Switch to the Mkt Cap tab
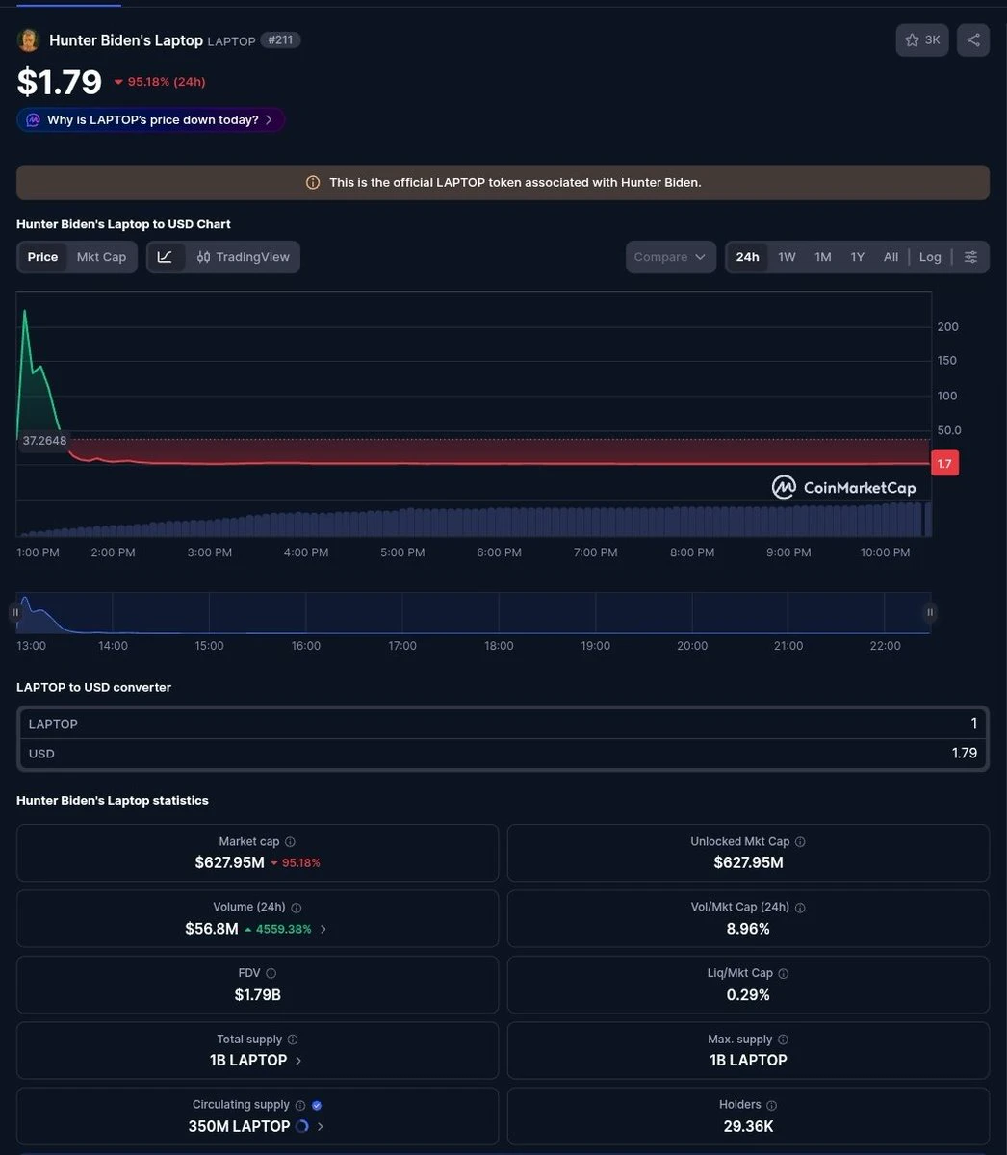This screenshot has width=1007, height=1155. pos(101,257)
